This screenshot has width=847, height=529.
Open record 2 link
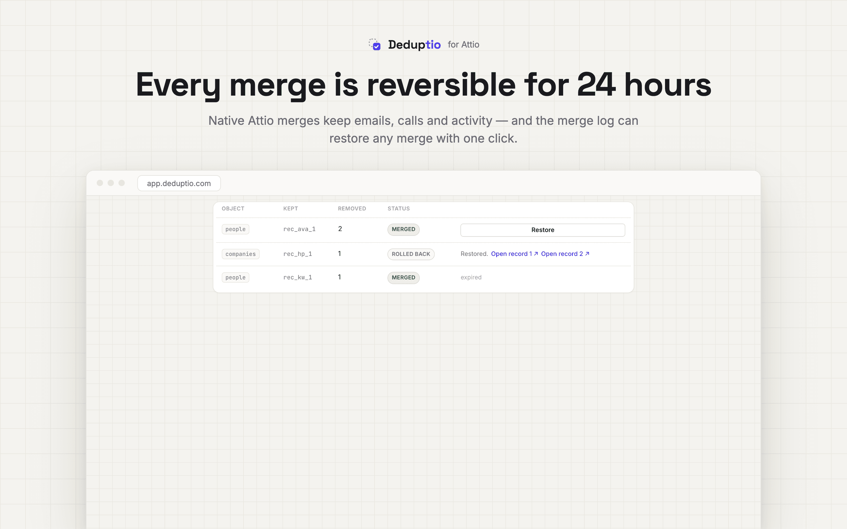click(x=565, y=254)
